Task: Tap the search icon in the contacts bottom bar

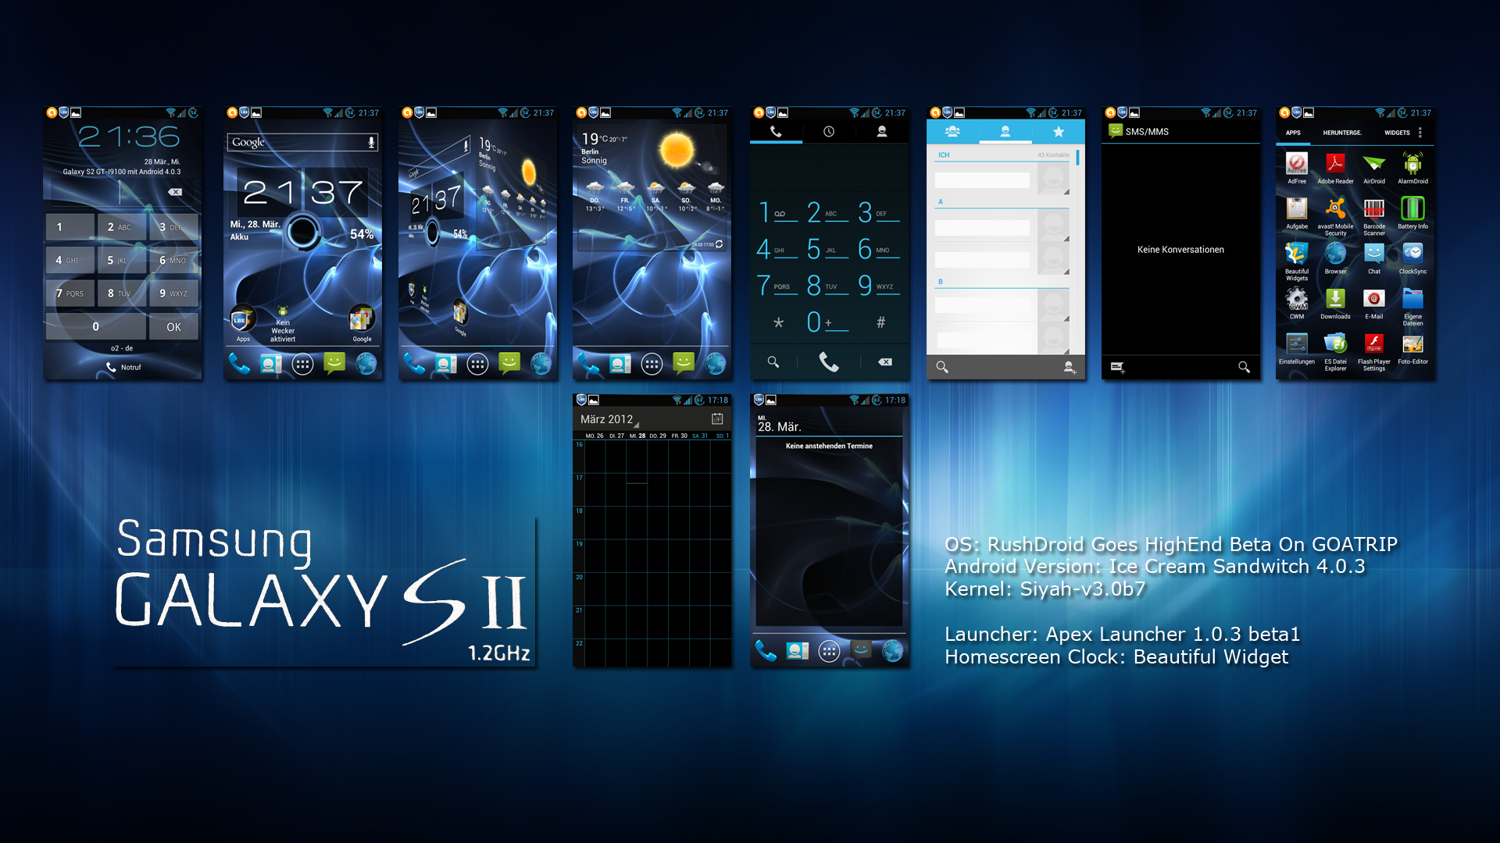Action: (942, 367)
